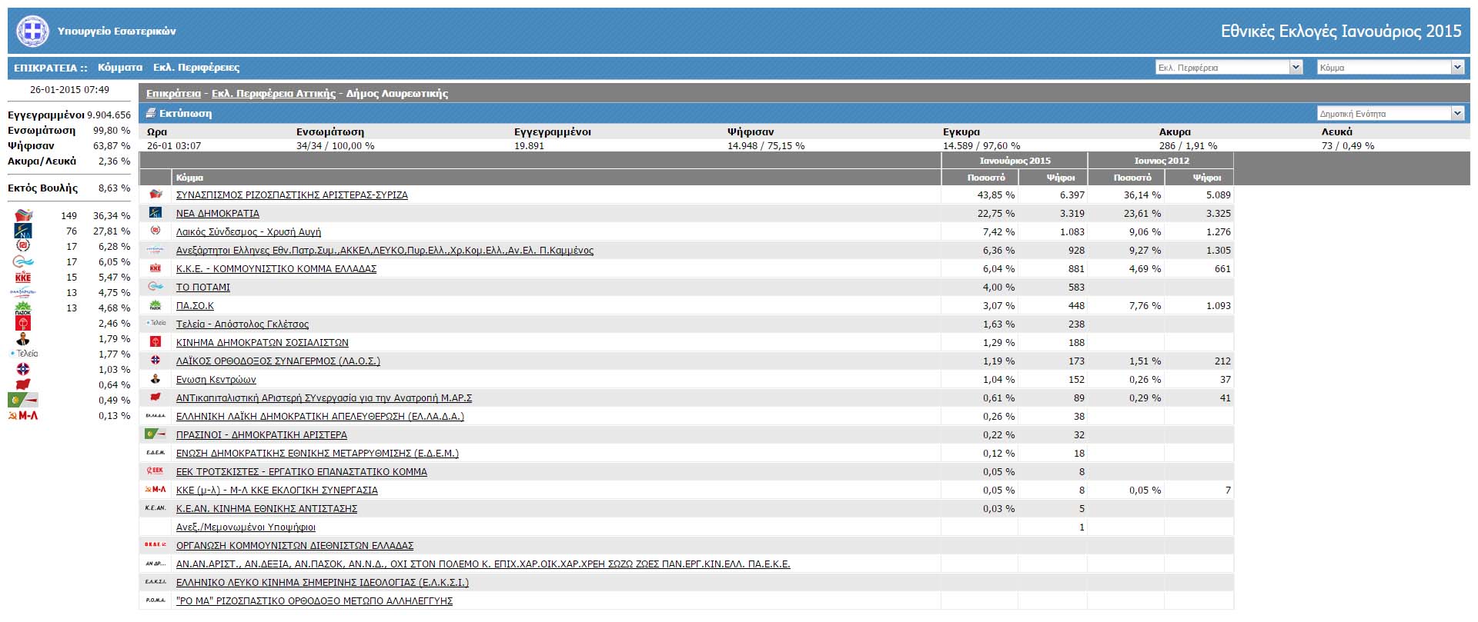Viewport: 1478px width, 622px height.
Task: Click the Κ.Ε.ΑΝ. logo in table
Action: pos(155,508)
